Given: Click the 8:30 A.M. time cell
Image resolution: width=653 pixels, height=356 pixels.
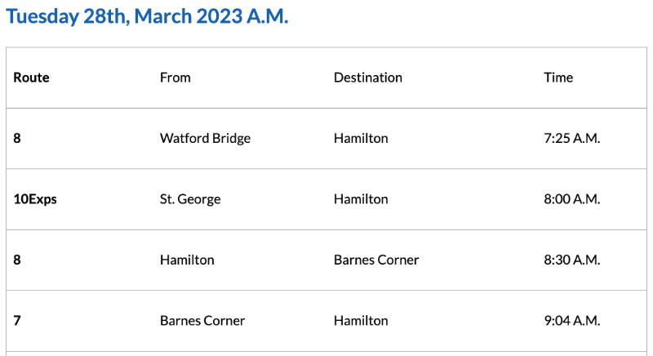Looking at the screenshot, I should click(571, 260).
